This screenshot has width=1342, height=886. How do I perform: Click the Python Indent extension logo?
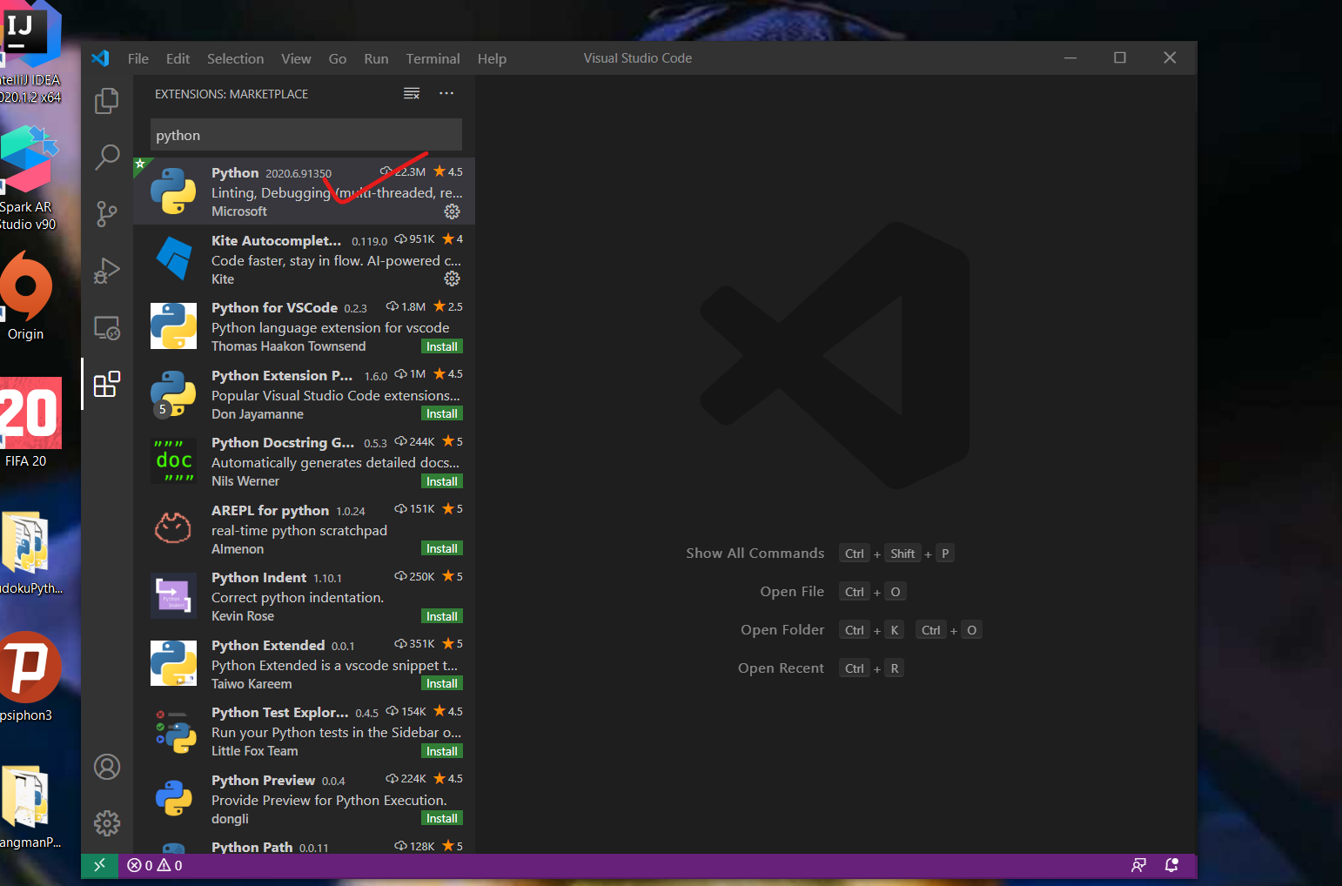pyautogui.click(x=173, y=595)
